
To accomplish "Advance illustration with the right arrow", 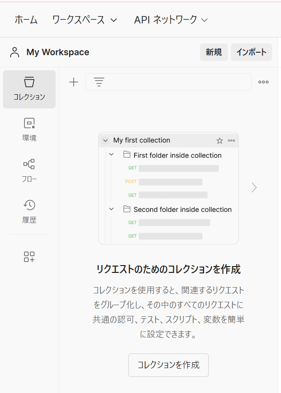I will tap(254, 187).
